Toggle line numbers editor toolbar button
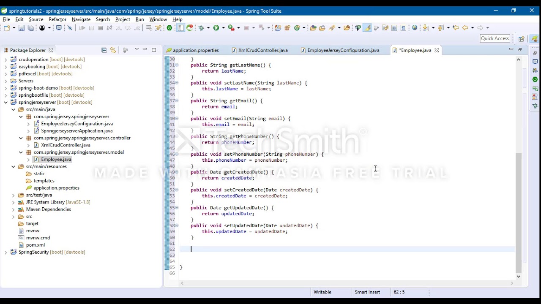The width and height of the screenshot is (541, 304). [x=180, y=28]
